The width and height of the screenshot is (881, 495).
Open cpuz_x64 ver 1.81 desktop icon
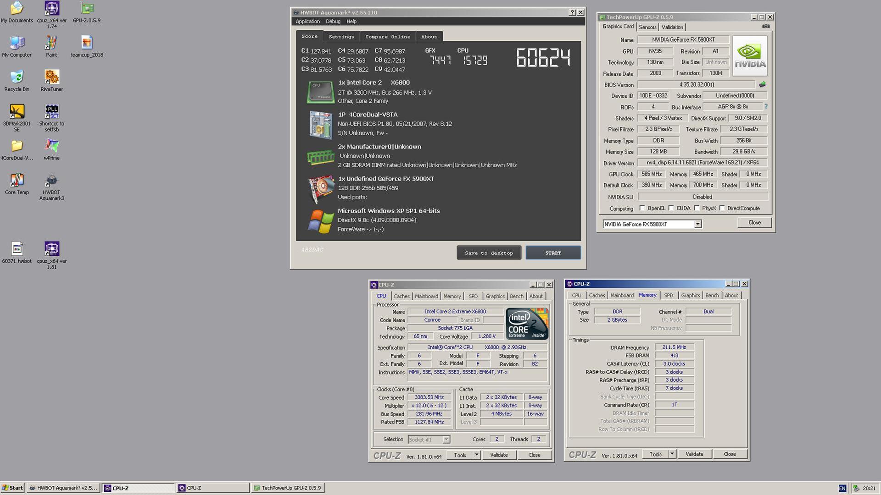(x=51, y=255)
